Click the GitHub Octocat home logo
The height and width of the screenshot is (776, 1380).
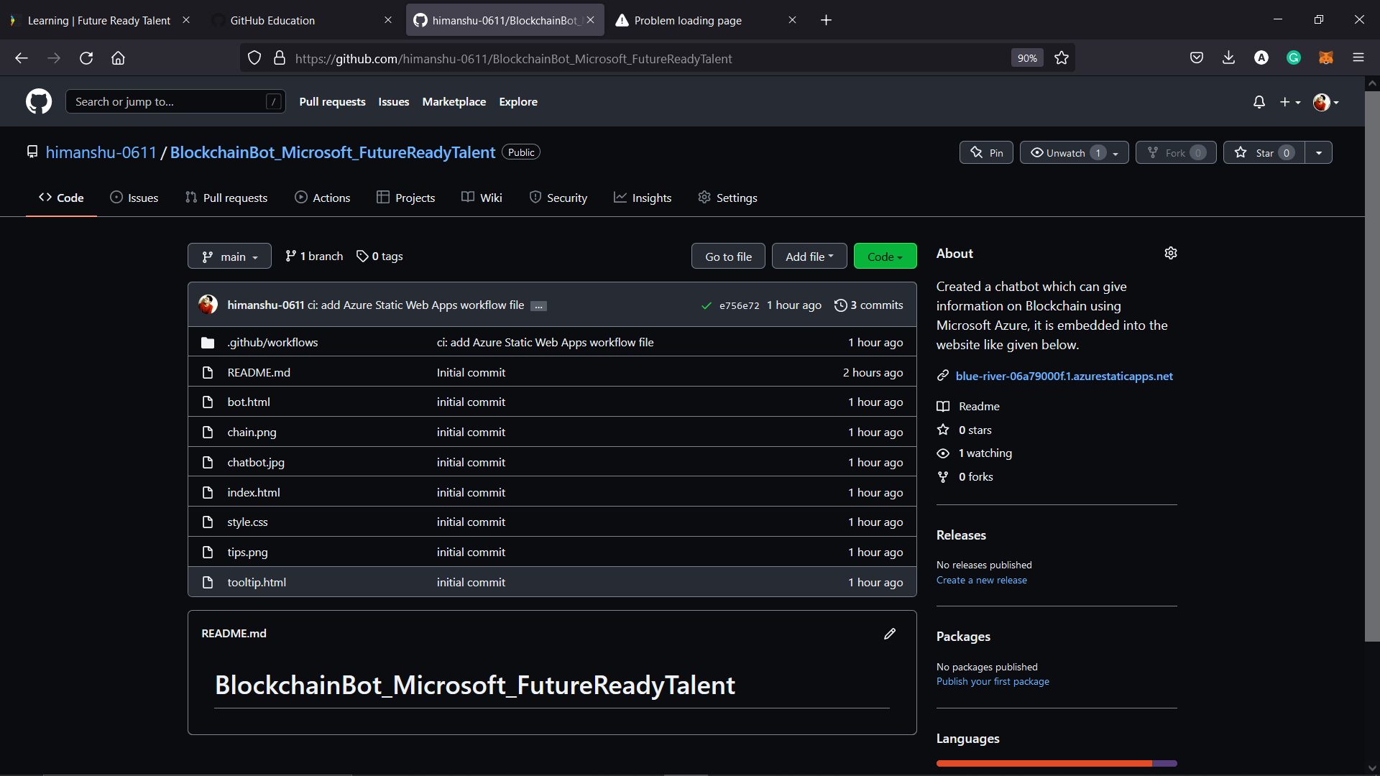(x=39, y=101)
